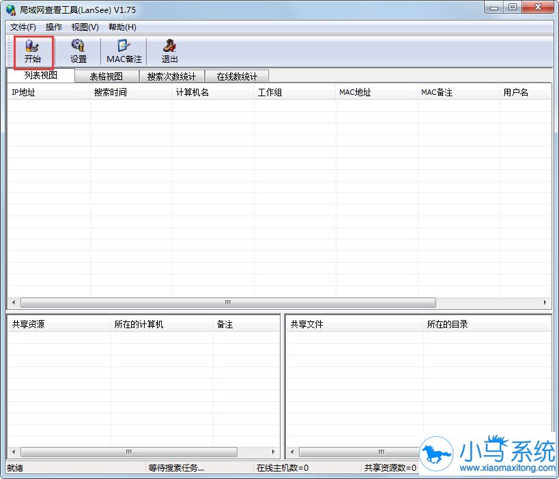559x479 pixels.
Task: Switch to the 表格视图 tab
Action: click(106, 76)
